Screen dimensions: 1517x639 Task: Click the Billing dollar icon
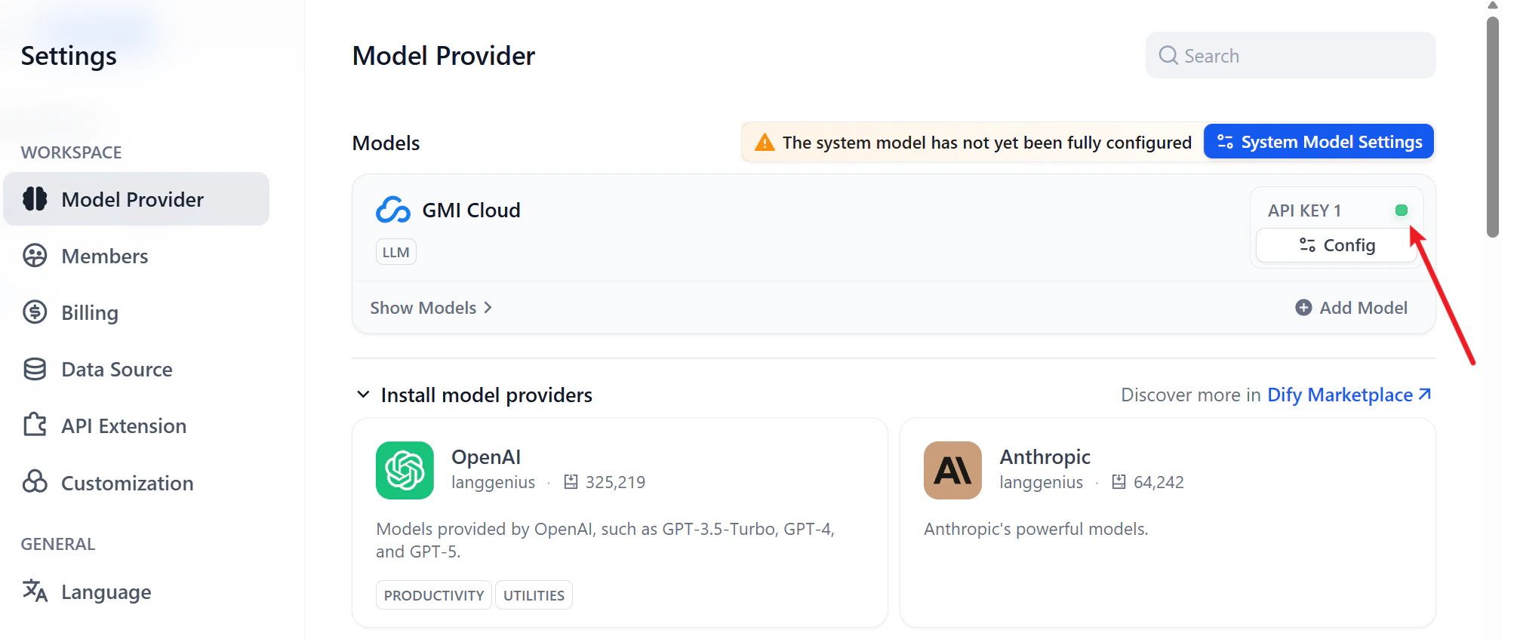[35, 312]
